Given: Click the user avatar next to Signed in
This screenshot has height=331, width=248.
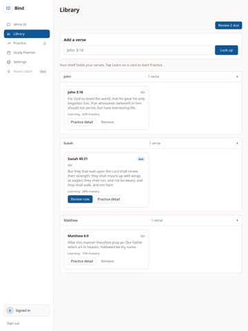Looking at the screenshot, I should point(10,310).
